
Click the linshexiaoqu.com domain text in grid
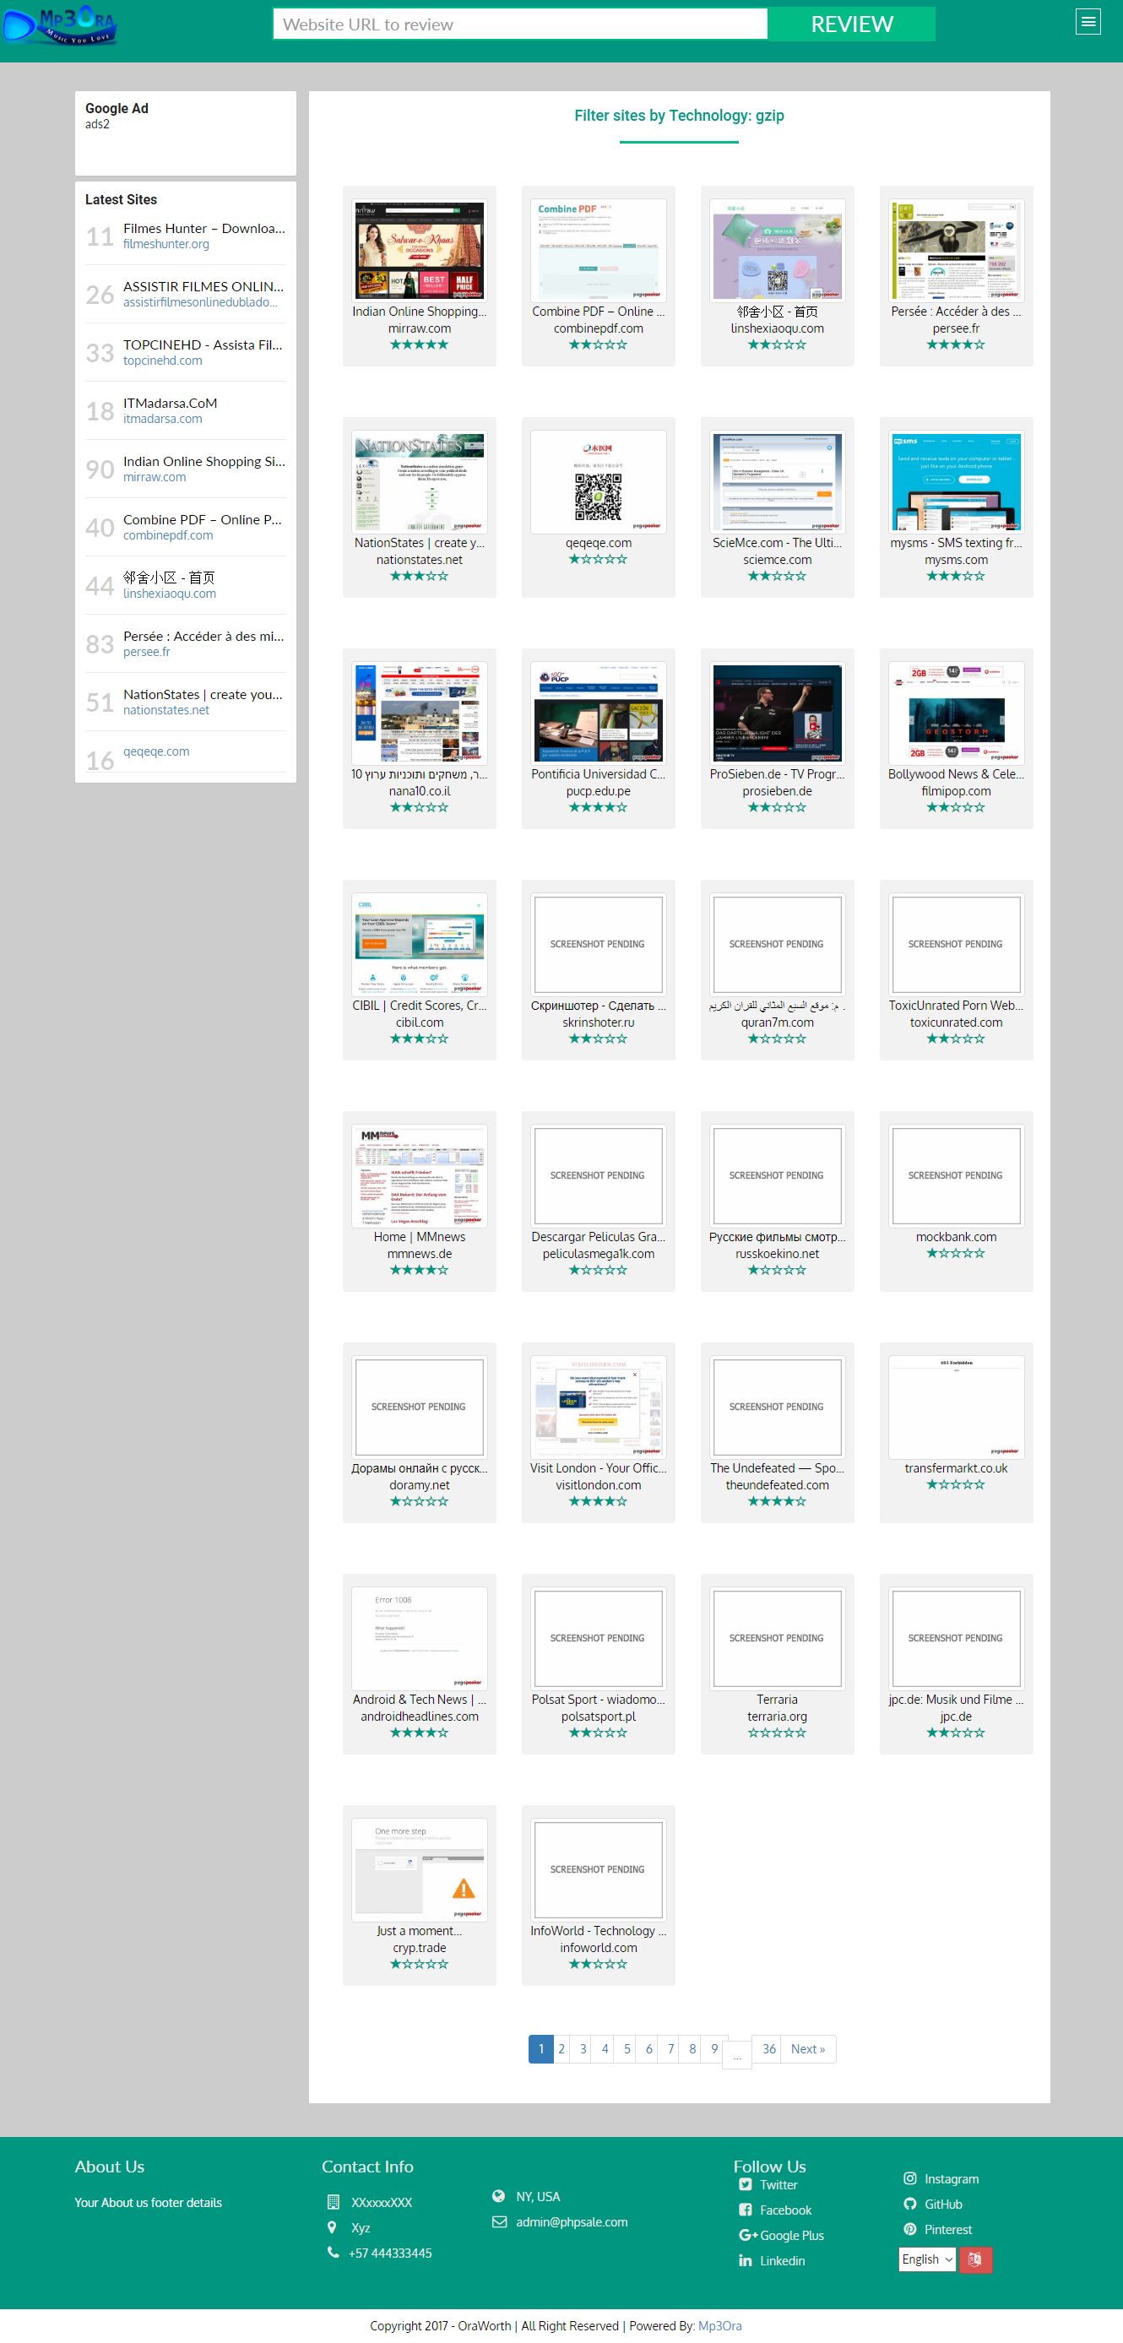click(x=778, y=328)
